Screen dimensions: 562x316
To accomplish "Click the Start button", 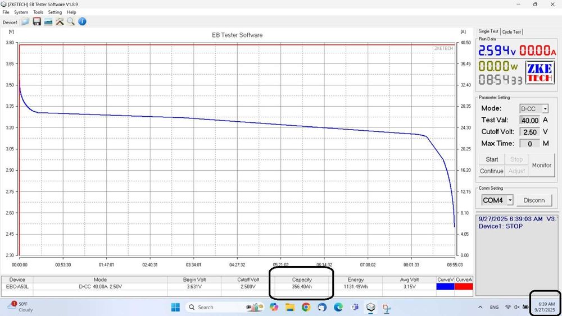I will 492,159.
